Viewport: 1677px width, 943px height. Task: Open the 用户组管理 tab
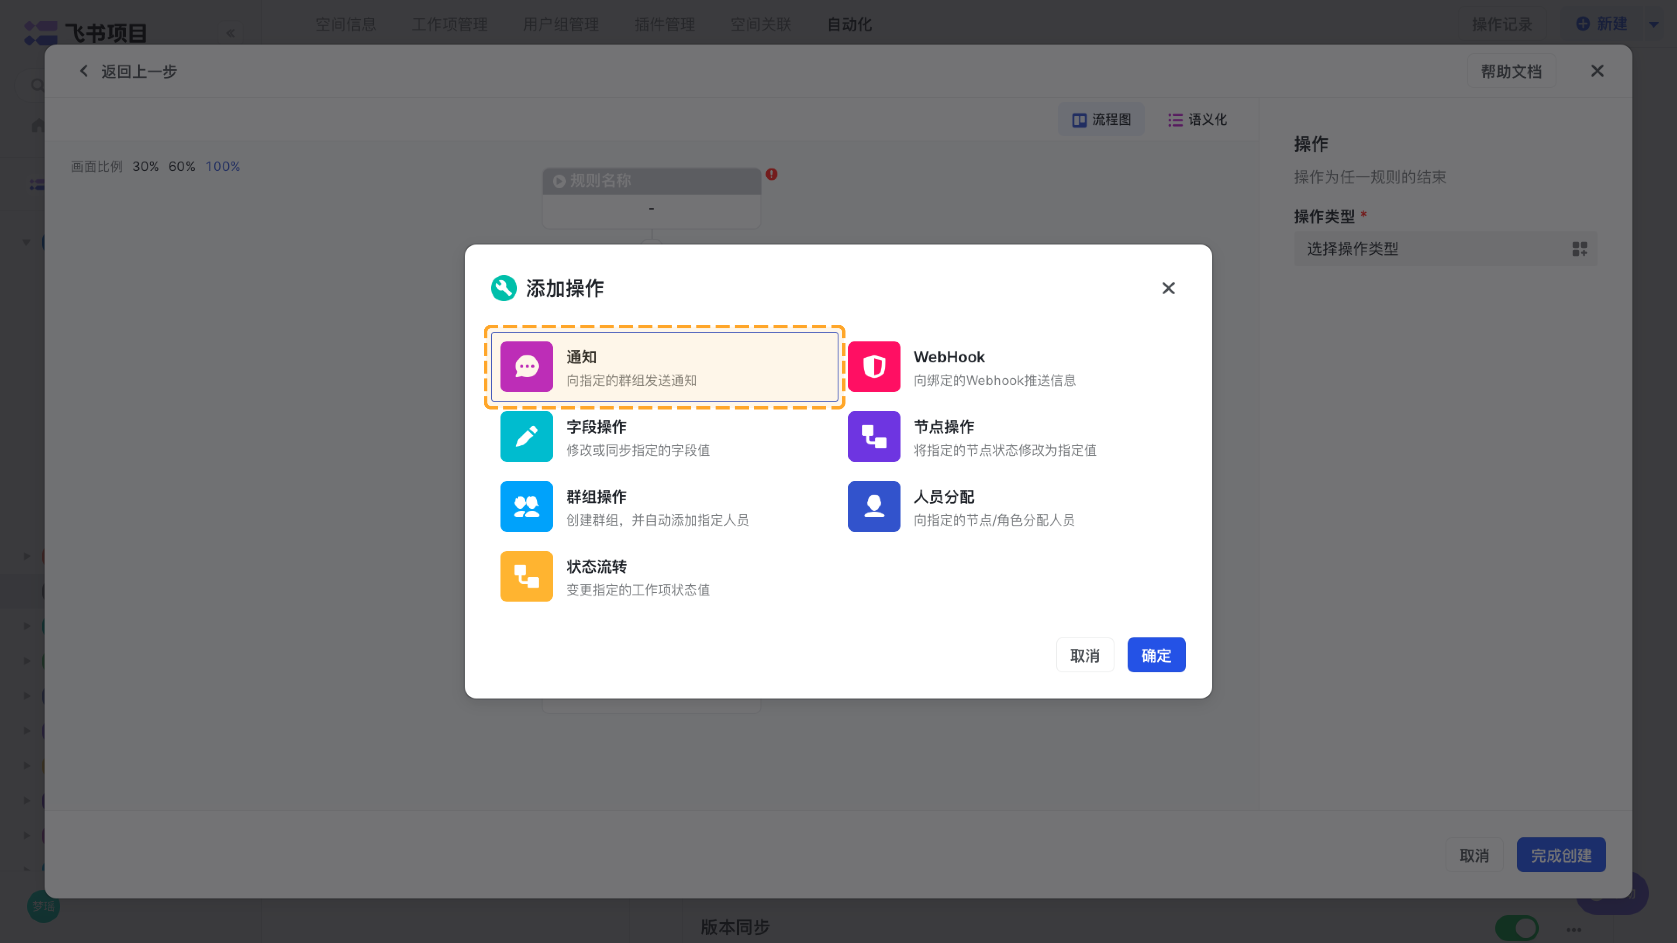[560, 24]
